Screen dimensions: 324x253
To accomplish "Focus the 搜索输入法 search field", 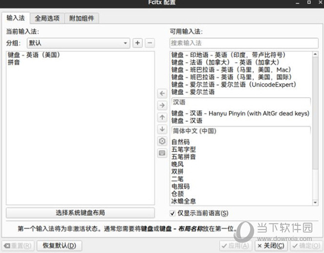I will point(244,43).
